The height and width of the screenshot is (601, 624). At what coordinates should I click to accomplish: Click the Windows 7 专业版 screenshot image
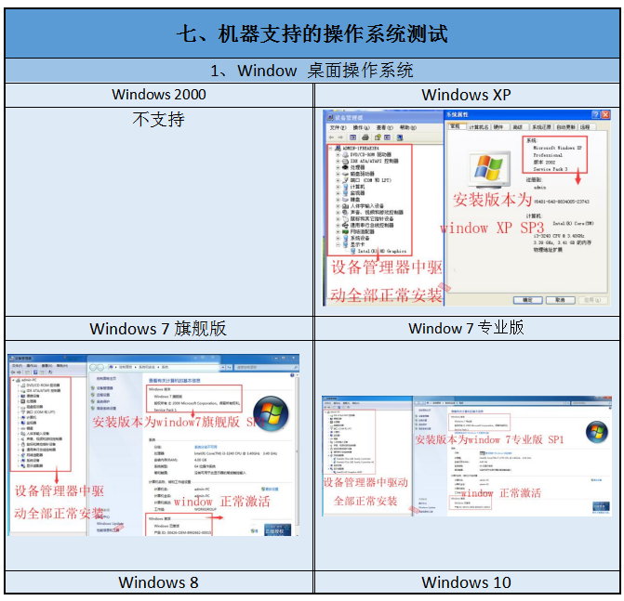pyautogui.click(x=467, y=455)
